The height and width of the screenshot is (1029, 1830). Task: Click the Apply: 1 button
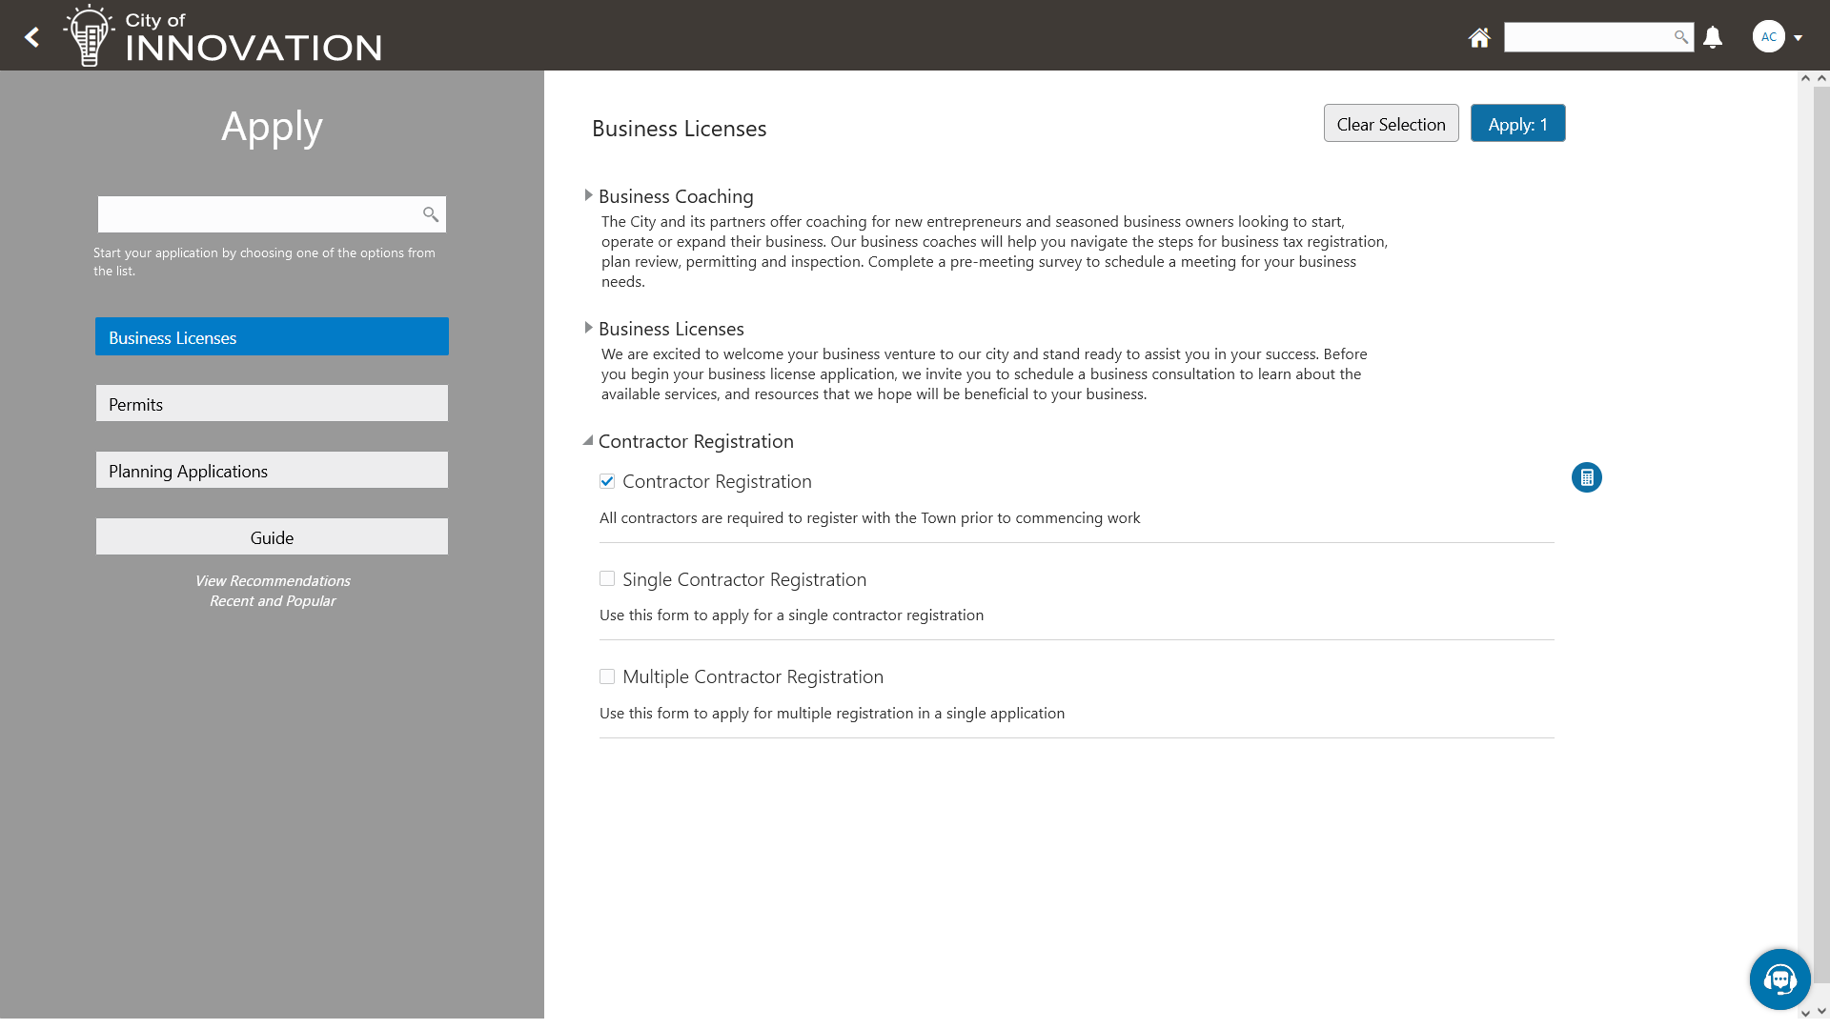tap(1518, 123)
